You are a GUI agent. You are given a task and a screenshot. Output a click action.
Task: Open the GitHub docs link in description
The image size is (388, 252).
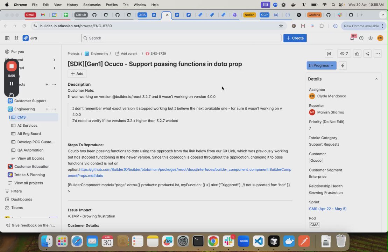coord(179,173)
